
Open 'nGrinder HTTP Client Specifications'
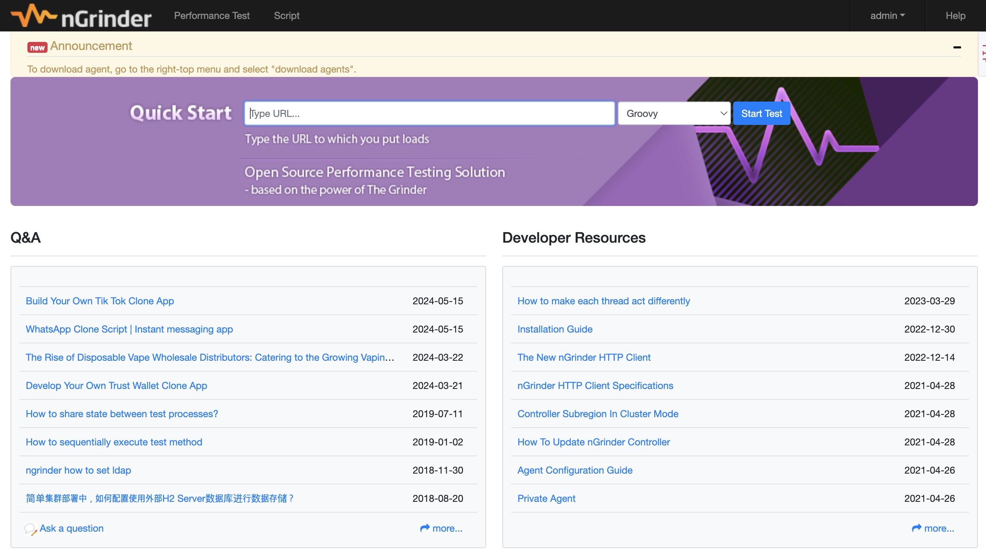(x=595, y=386)
